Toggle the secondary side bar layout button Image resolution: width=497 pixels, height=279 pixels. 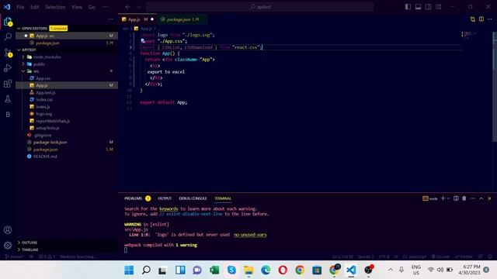point(428,7)
